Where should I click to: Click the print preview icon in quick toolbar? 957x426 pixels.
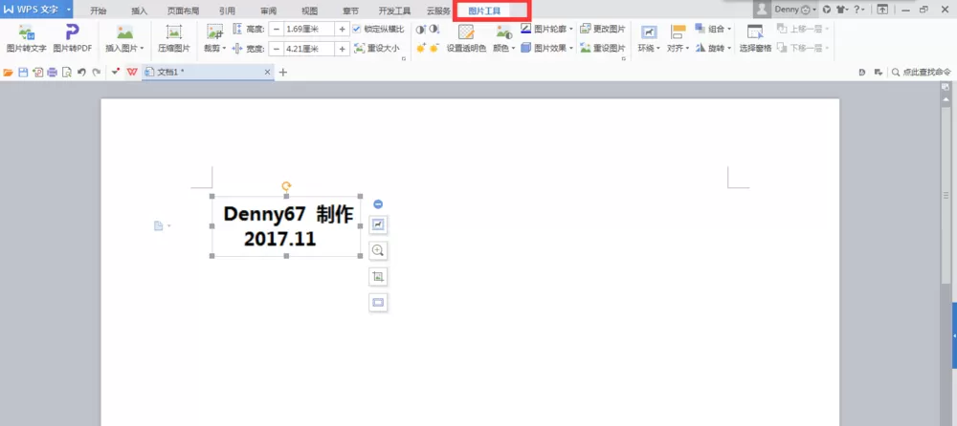coord(67,73)
